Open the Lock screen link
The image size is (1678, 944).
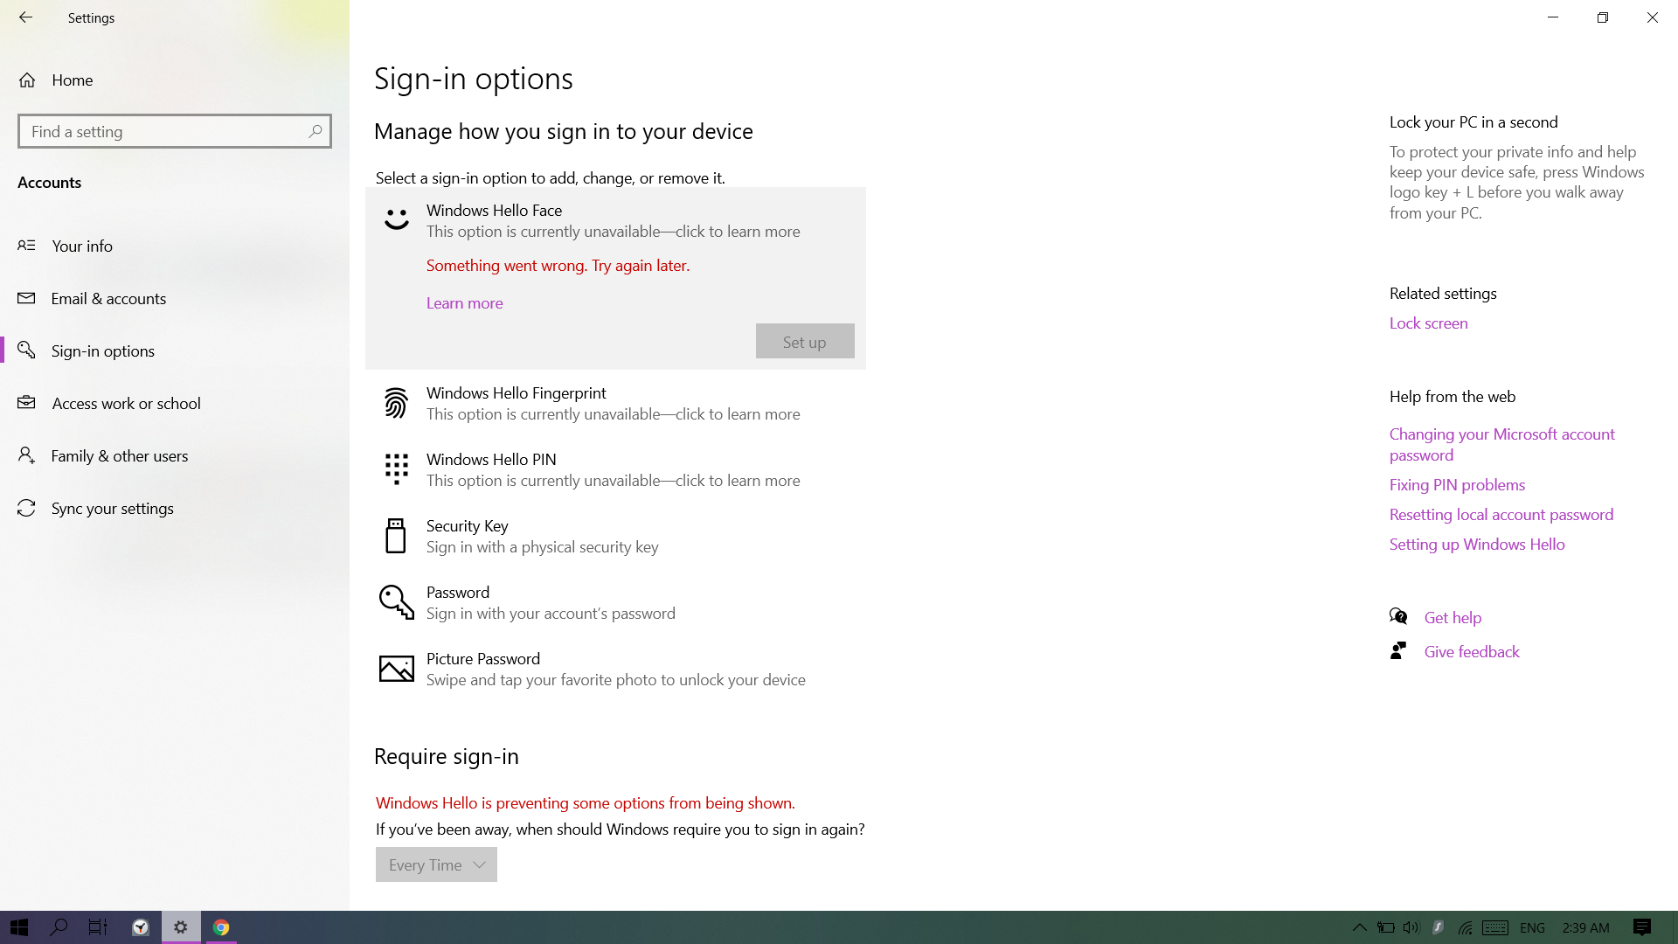(1428, 323)
